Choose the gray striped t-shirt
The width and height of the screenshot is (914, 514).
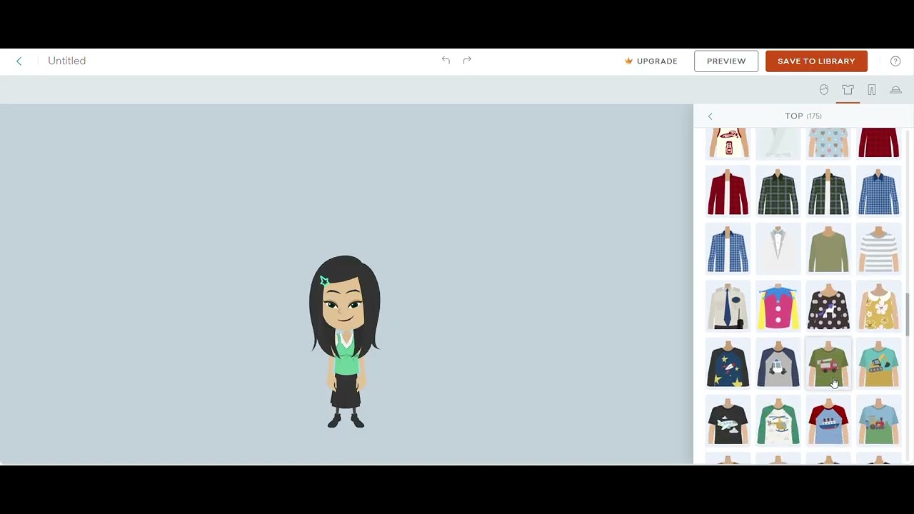point(879,249)
